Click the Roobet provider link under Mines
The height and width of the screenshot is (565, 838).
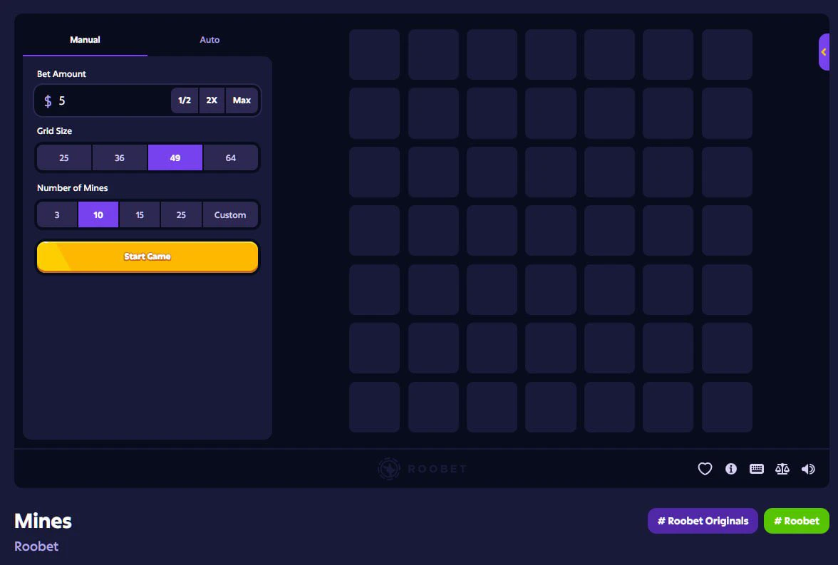[36, 546]
